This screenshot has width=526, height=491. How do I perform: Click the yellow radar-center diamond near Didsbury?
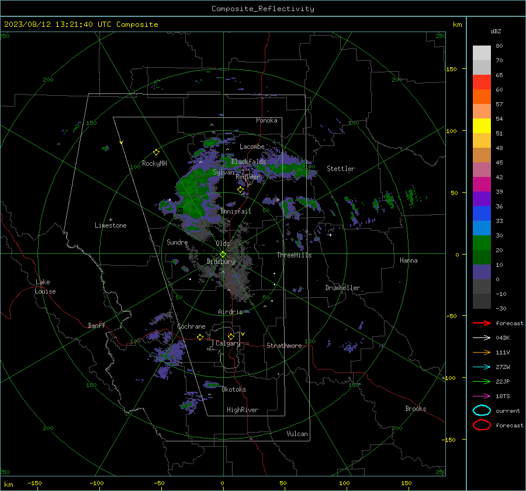[223, 255]
